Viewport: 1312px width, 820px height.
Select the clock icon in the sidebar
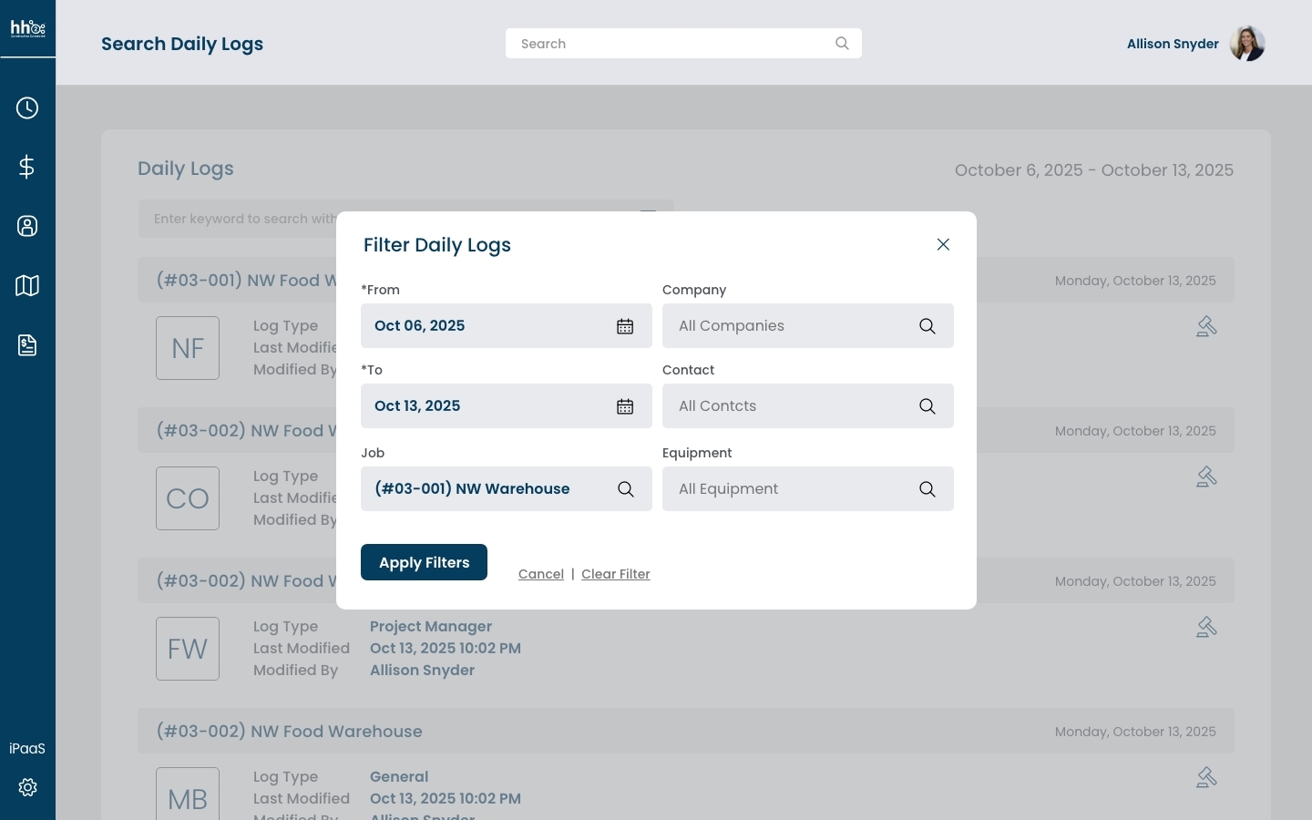(x=27, y=108)
